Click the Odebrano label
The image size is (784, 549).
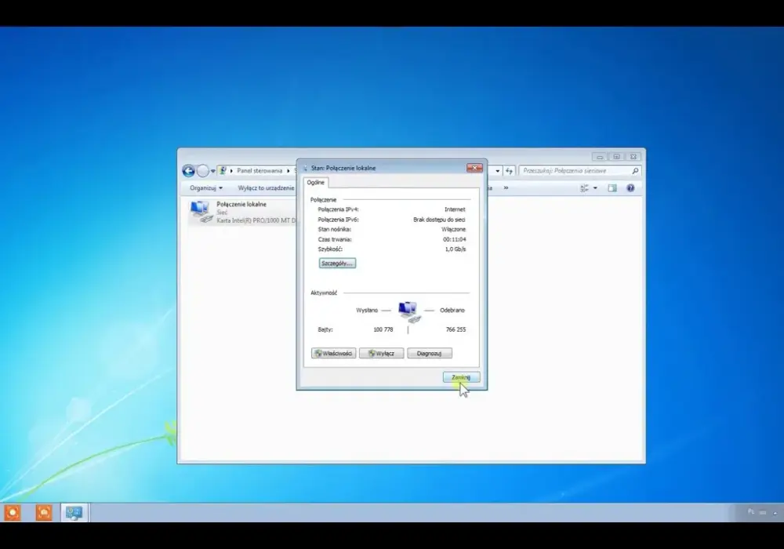tap(452, 310)
